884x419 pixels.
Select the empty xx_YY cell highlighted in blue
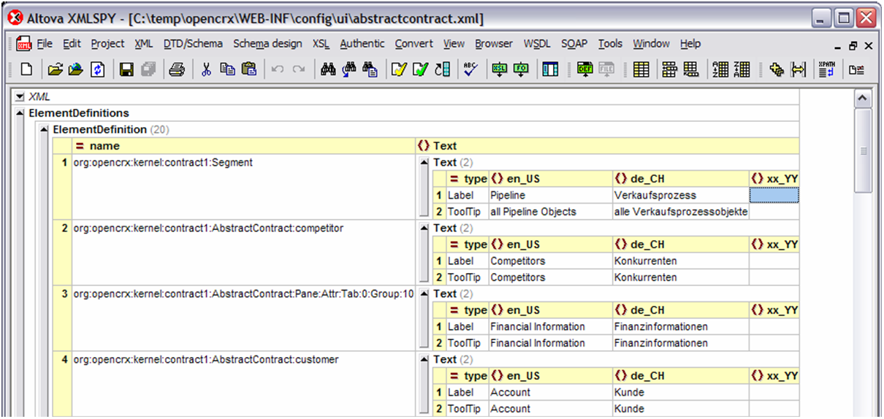pos(774,195)
